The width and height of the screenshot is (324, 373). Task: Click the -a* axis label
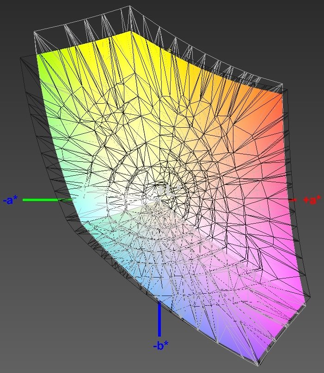pyautogui.click(x=11, y=200)
